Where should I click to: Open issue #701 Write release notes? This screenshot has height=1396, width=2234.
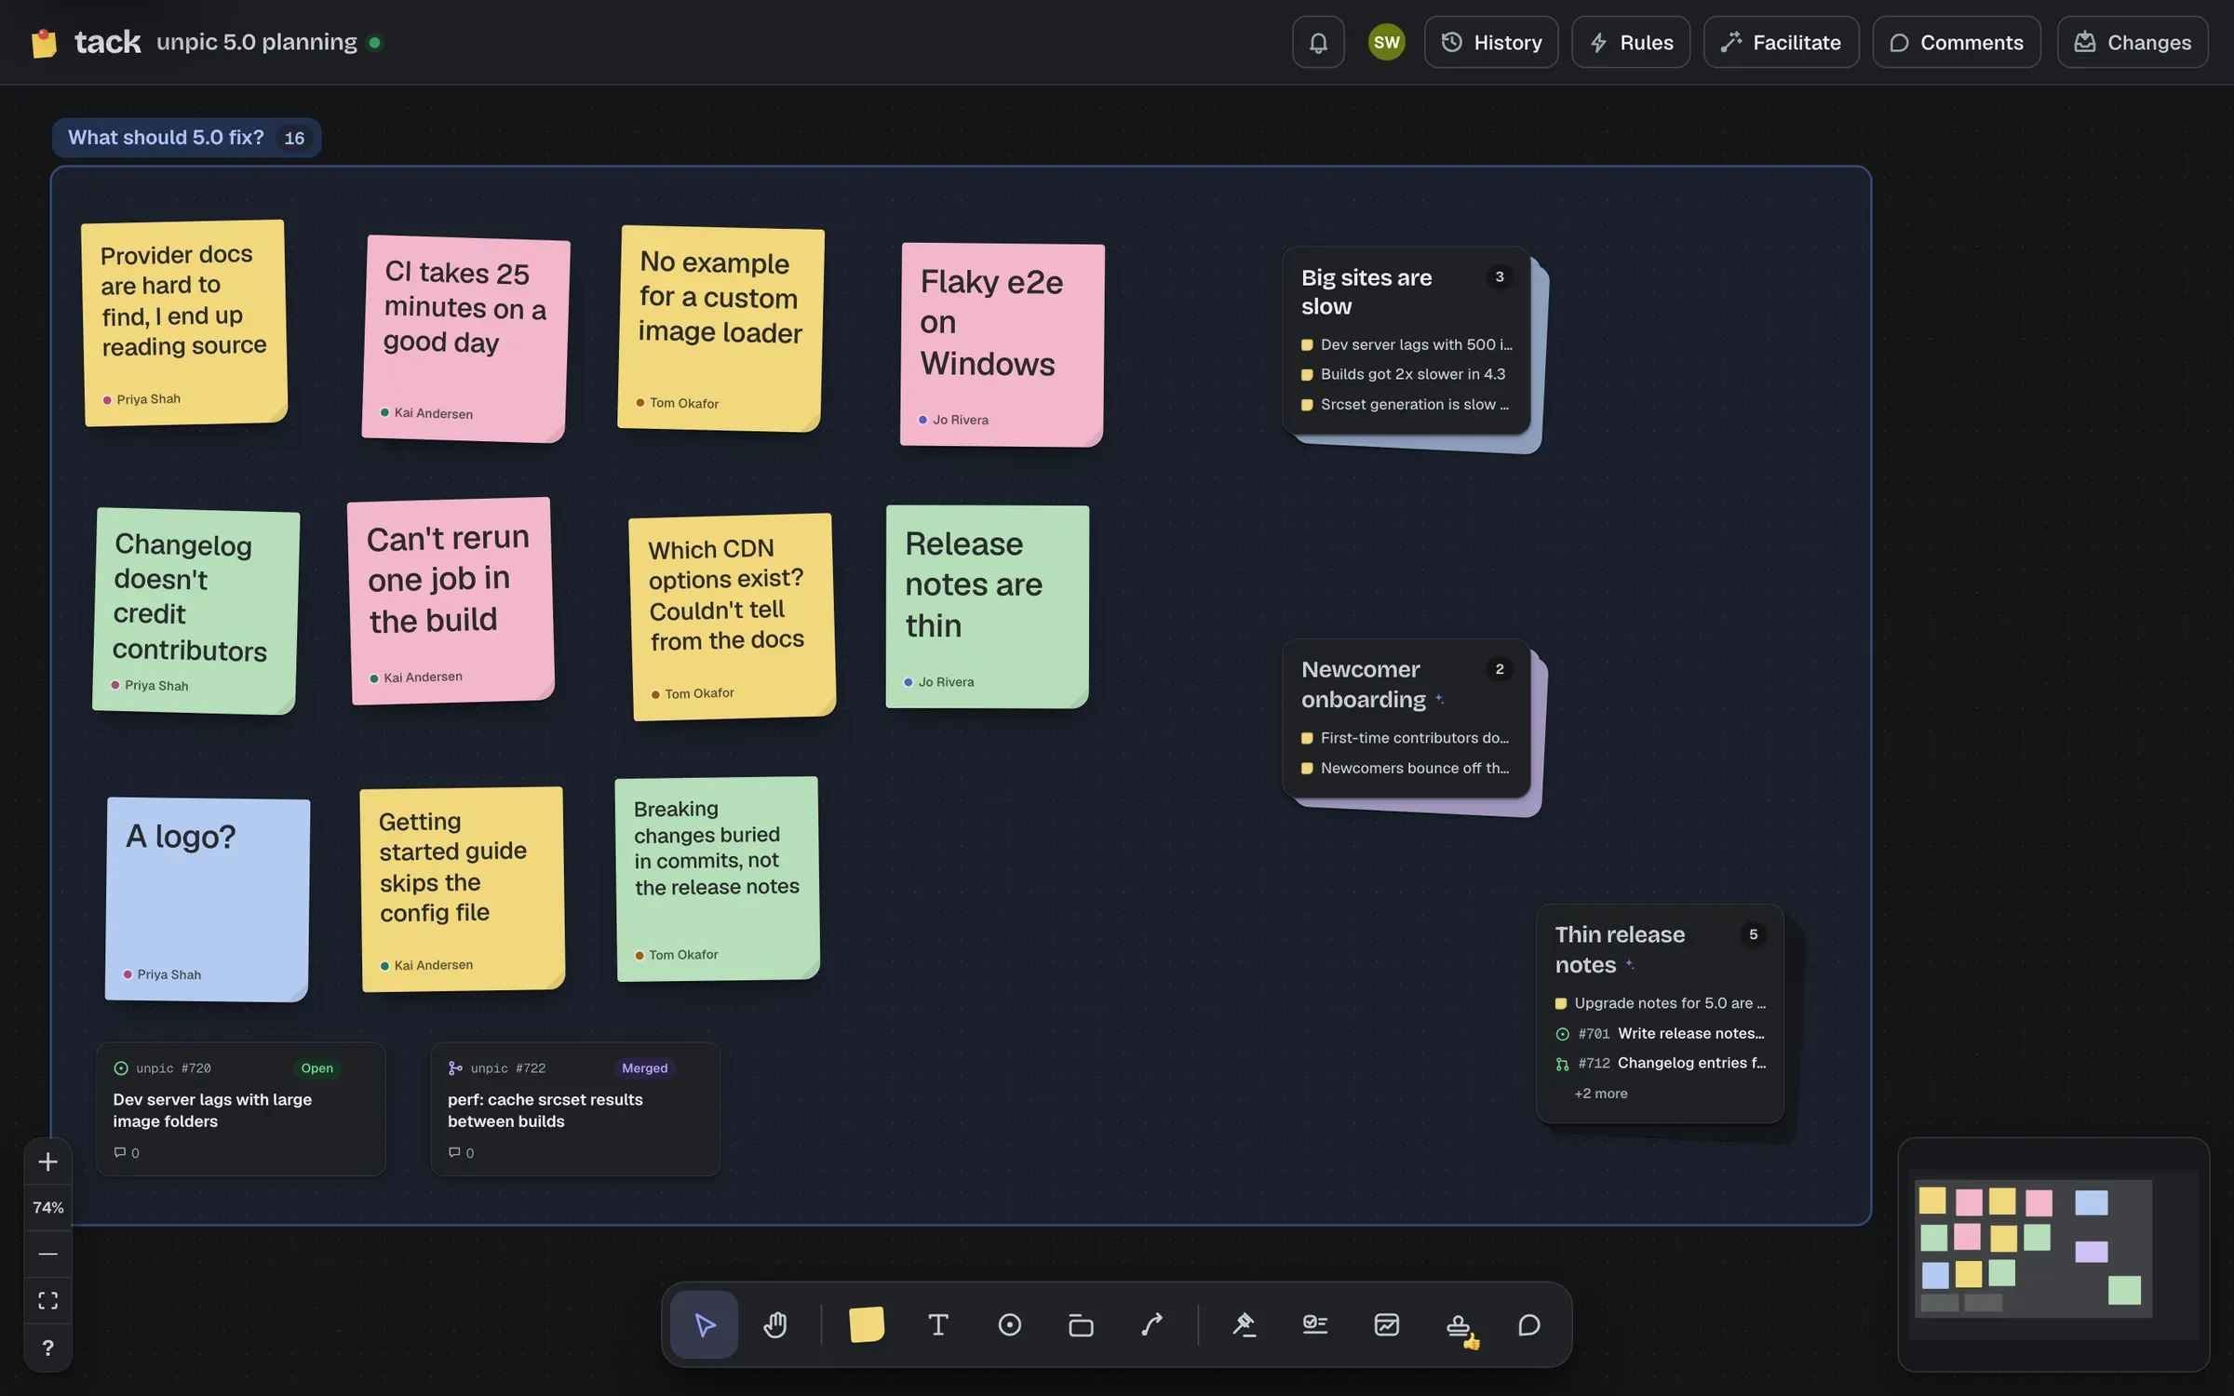tap(1660, 1033)
